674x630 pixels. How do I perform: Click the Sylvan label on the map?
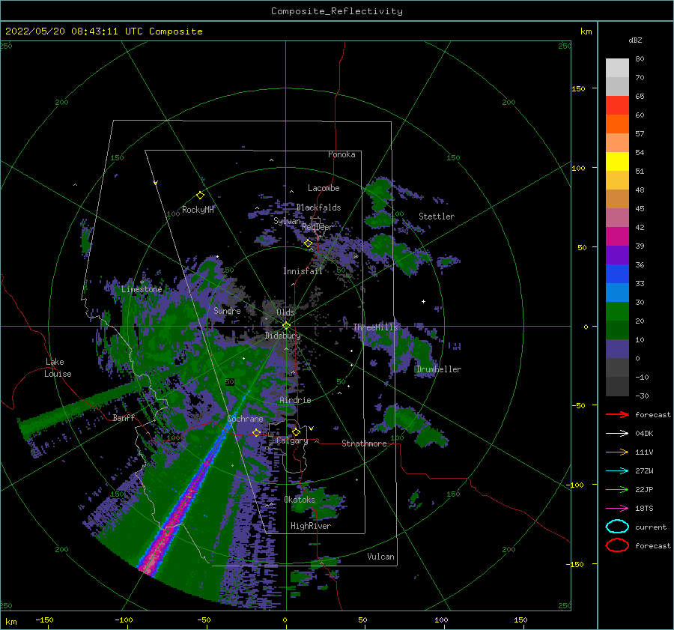(x=287, y=221)
